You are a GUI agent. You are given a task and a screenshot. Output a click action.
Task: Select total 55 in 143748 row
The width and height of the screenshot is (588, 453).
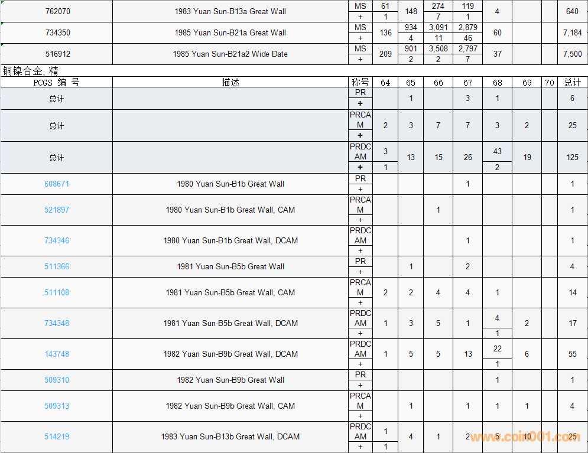pyautogui.click(x=572, y=354)
